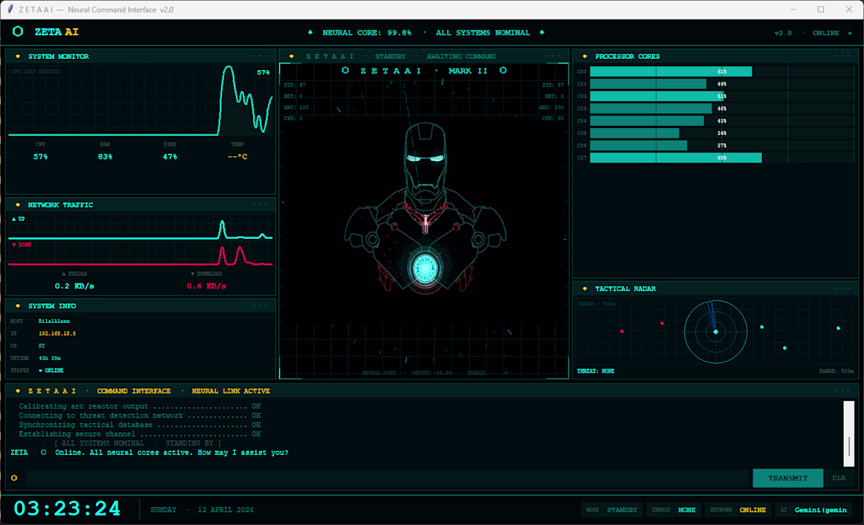864x525 pixels.
Task: Click the CPU load history graph
Action: click(x=141, y=101)
